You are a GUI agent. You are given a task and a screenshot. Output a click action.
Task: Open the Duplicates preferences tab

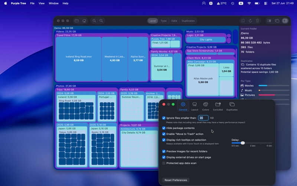click(232, 106)
